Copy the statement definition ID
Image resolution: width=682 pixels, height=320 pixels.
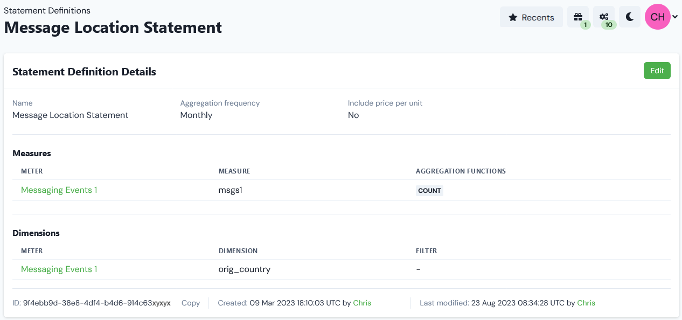pos(190,303)
